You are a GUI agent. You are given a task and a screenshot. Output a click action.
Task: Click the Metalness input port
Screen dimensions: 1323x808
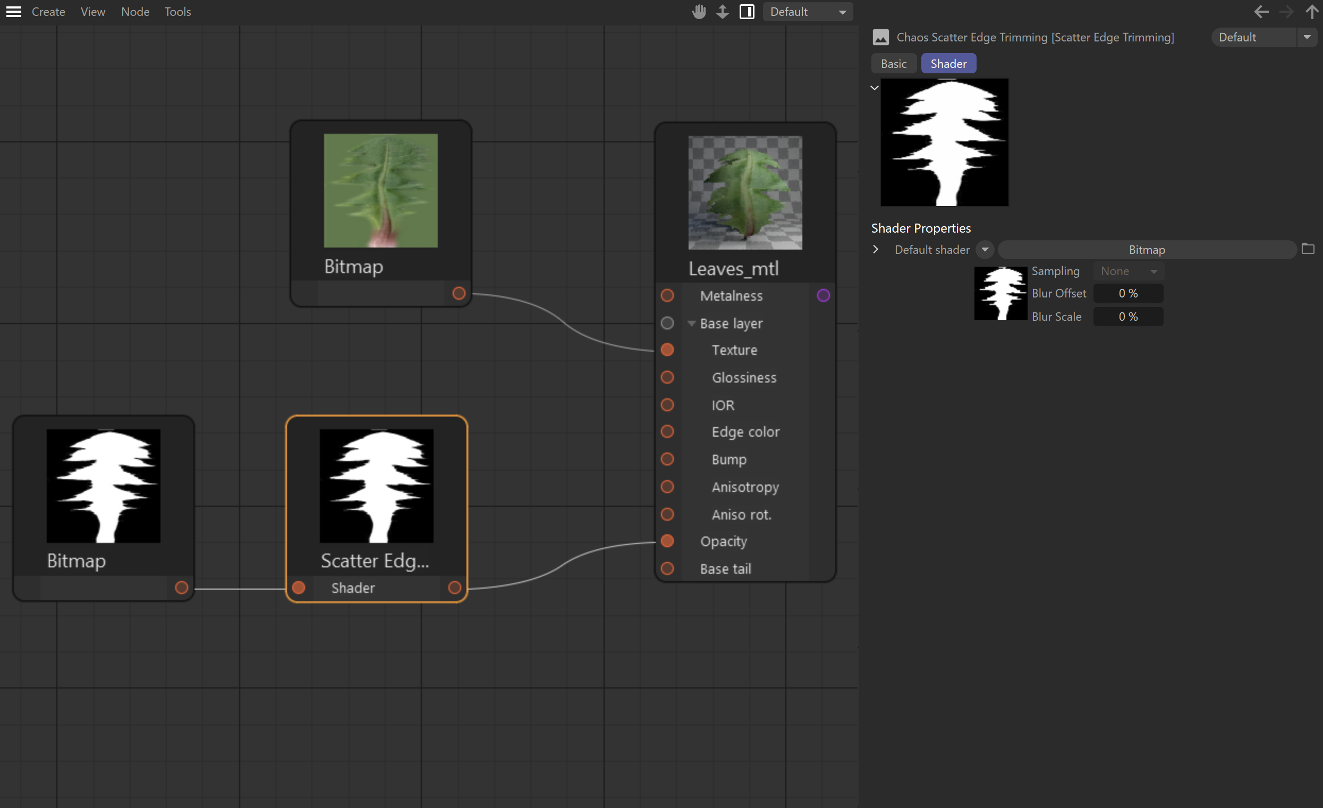click(667, 295)
